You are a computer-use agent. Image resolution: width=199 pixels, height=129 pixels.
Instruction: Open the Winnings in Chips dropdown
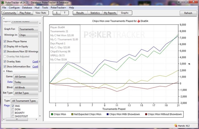(x=28, y=35)
